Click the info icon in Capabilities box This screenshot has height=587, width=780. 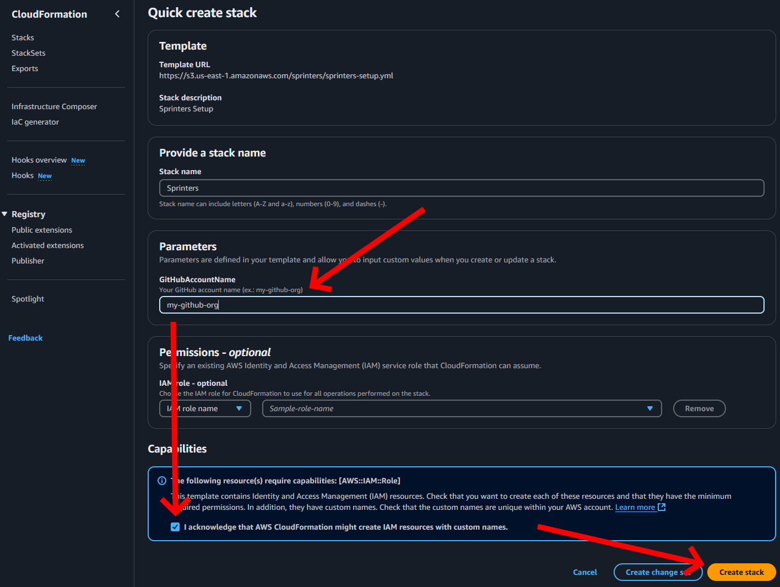[162, 481]
